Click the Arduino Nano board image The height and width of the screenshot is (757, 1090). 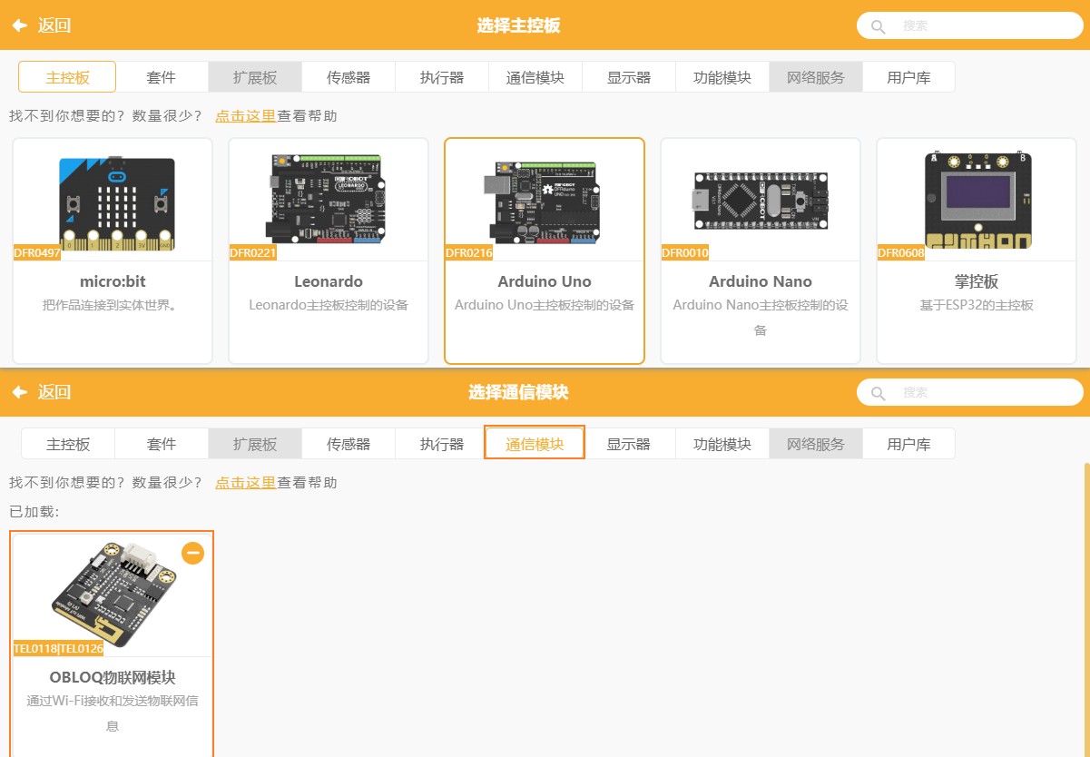click(761, 200)
